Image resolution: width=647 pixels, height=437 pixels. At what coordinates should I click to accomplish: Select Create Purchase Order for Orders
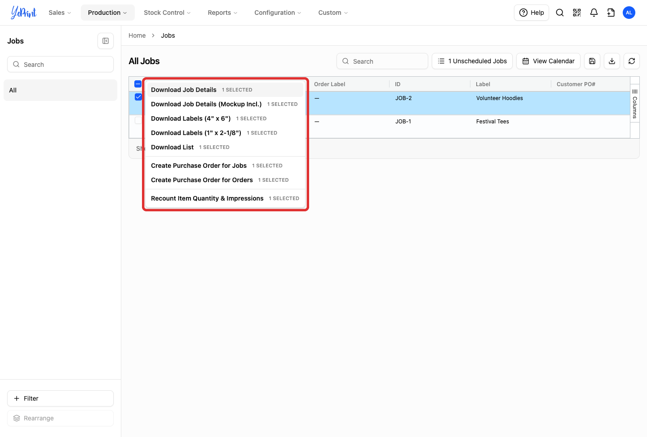[226, 180]
